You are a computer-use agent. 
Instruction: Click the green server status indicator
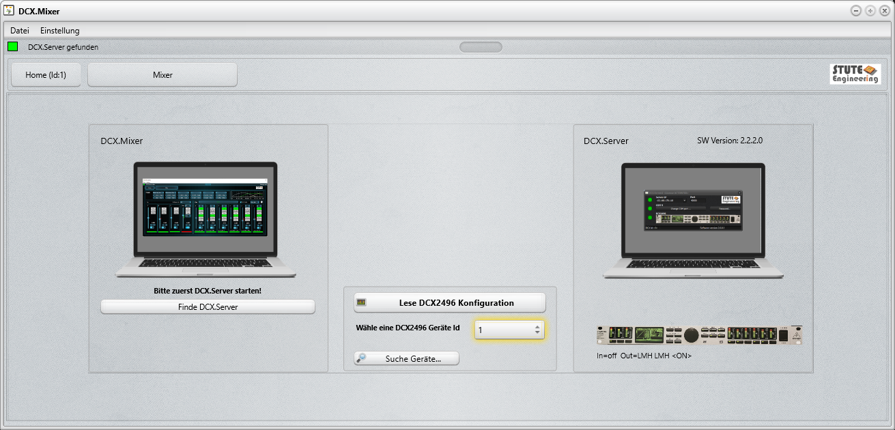click(12, 47)
